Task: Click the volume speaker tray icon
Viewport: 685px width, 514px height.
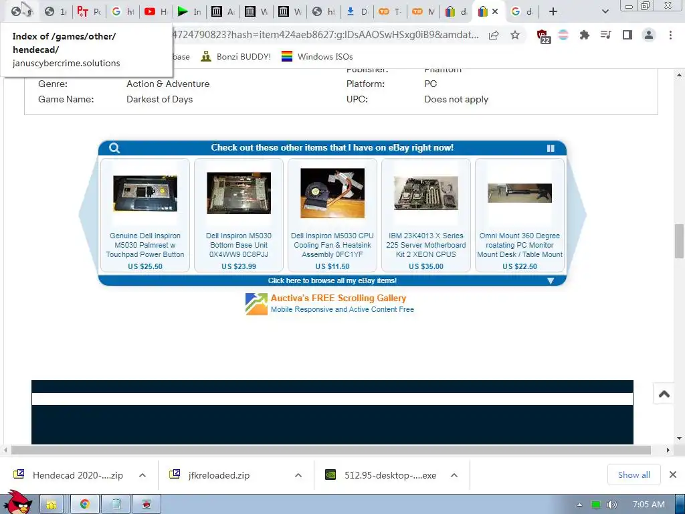Action: coord(612,505)
